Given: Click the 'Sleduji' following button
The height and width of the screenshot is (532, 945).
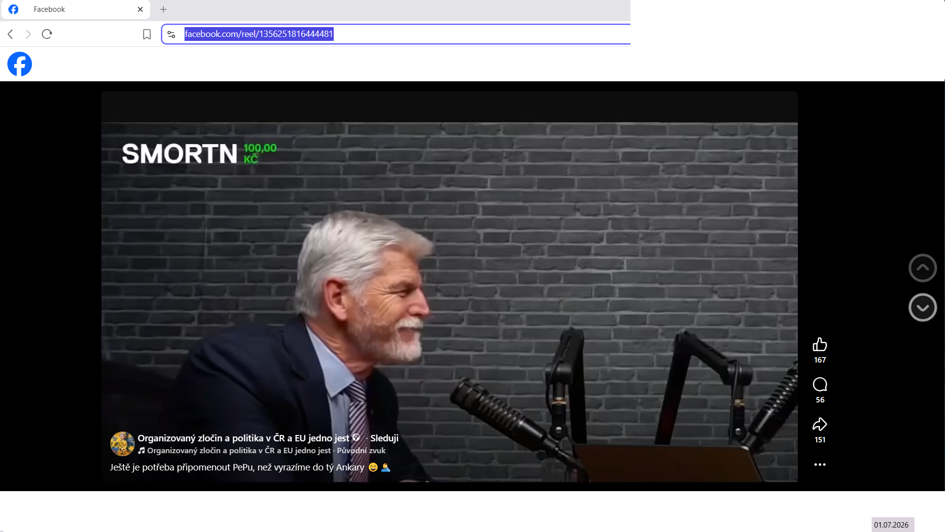Looking at the screenshot, I should point(384,438).
